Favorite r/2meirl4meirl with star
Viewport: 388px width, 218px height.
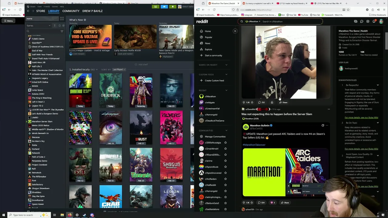pyautogui.click(x=225, y=149)
